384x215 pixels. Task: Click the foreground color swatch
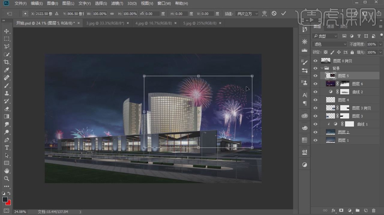[x=5, y=200]
